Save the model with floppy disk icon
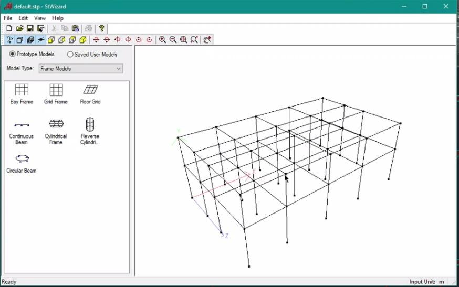459x287 pixels. [x=30, y=28]
